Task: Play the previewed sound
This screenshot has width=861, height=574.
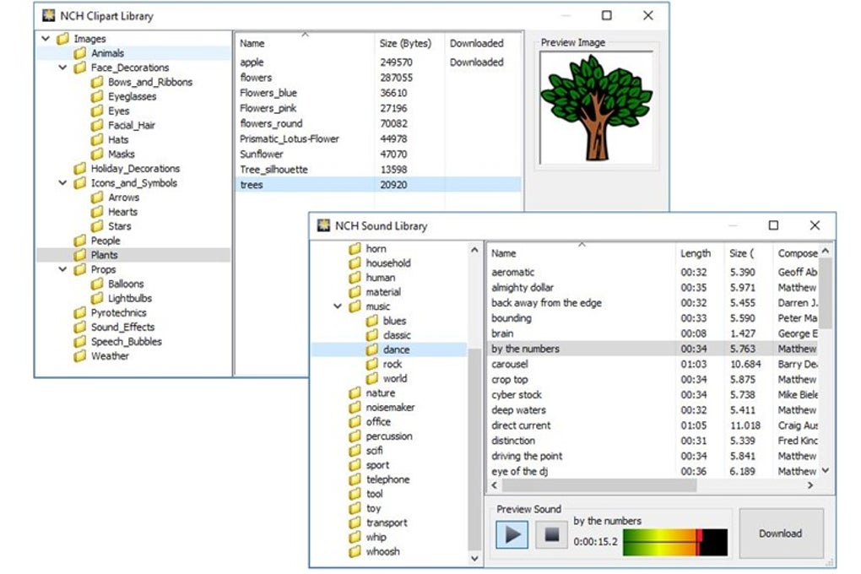Action: pos(512,534)
